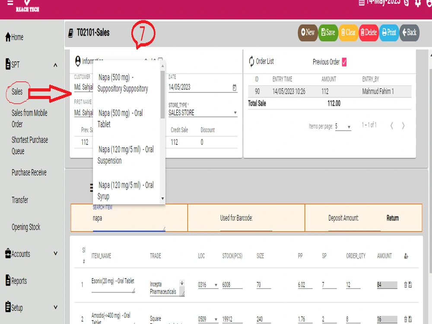Open Reports in the sidebar

tap(19, 281)
